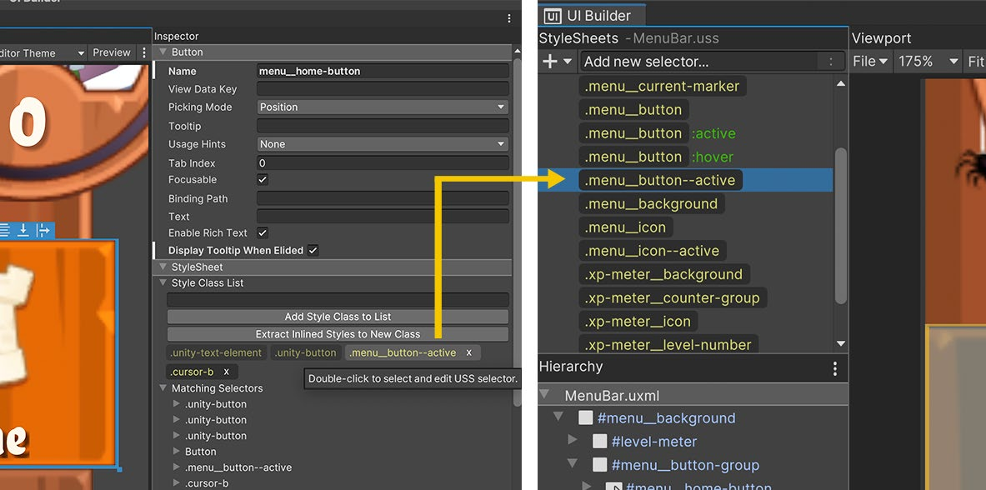This screenshot has height=490, width=986.
Task: Open the dropdown arrow beside the plus icon
Action: click(x=568, y=62)
